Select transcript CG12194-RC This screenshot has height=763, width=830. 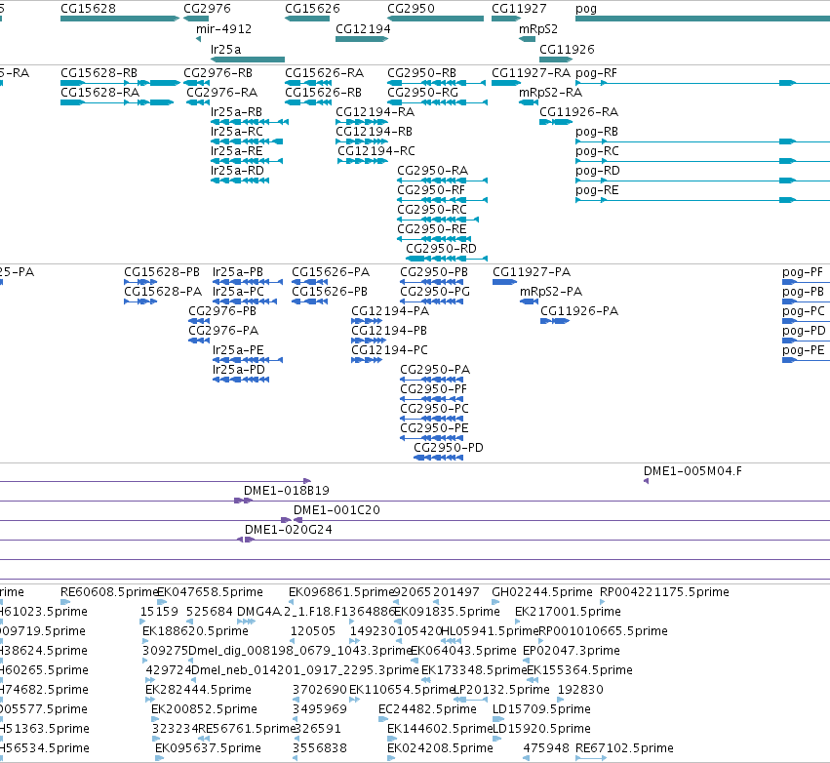363,161
